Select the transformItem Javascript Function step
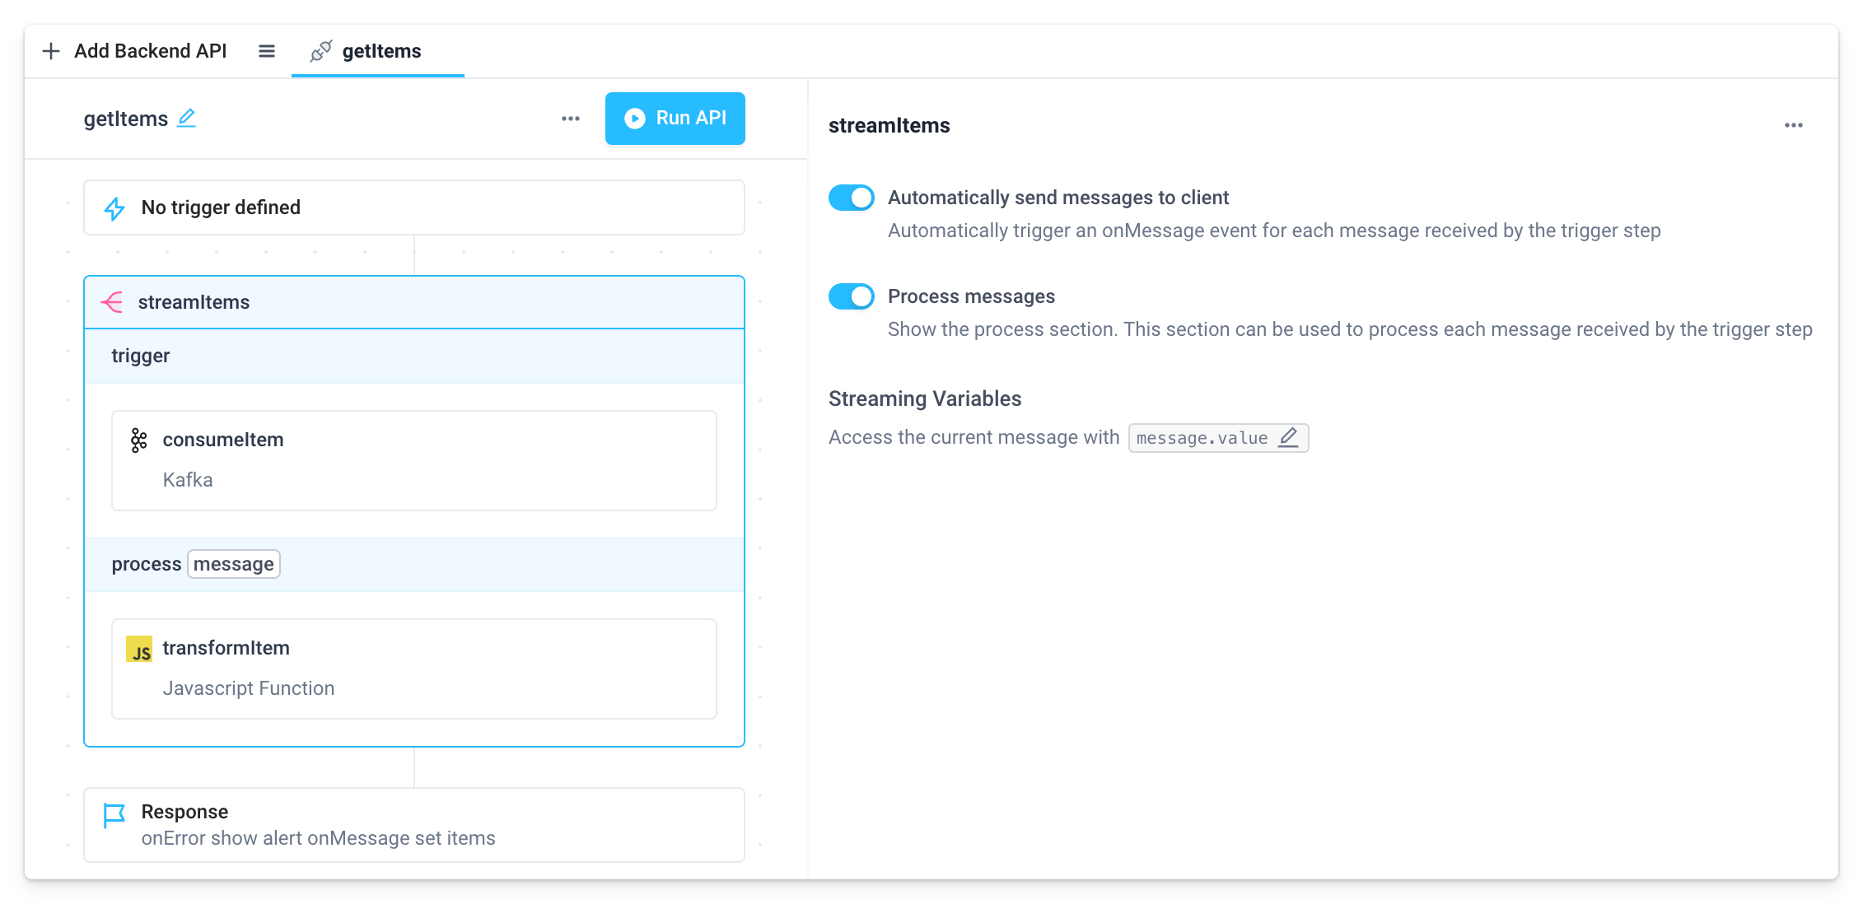The width and height of the screenshot is (1863, 904). click(x=413, y=669)
